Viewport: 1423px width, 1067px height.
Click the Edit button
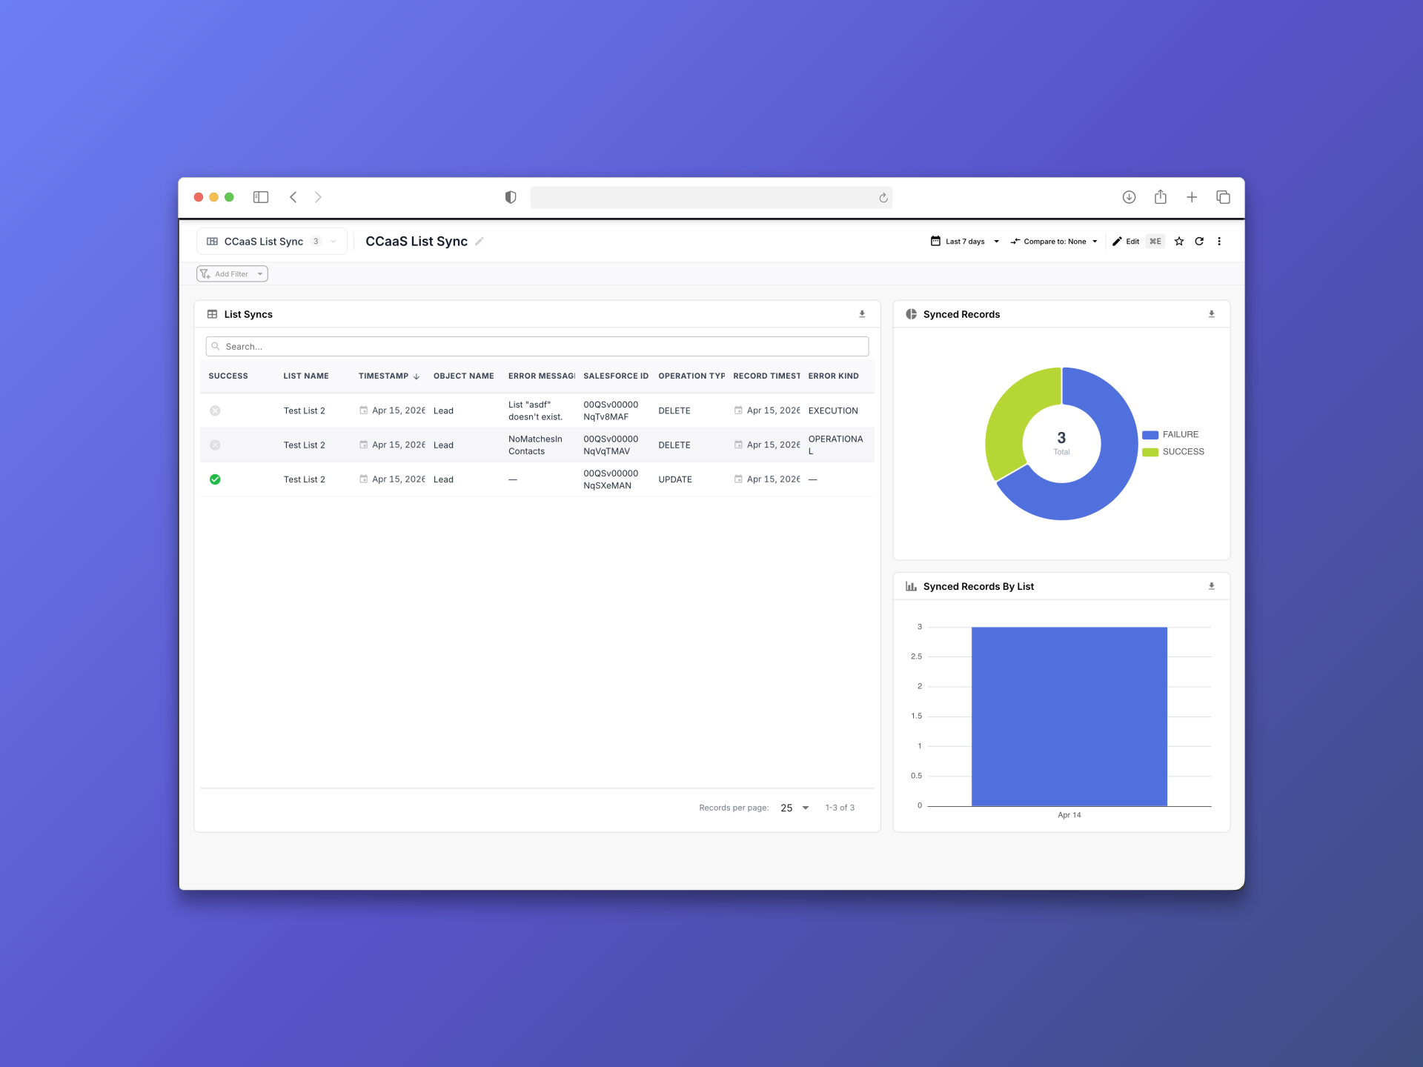point(1127,242)
